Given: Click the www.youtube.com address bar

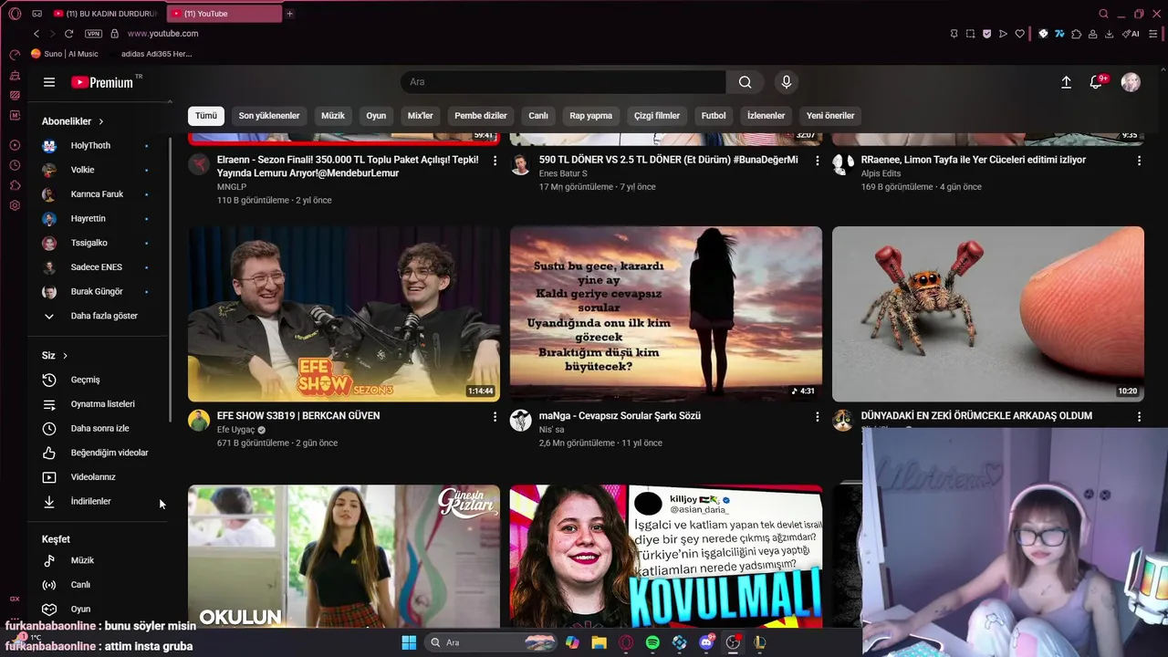Looking at the screenshot, I should [162, 34].
